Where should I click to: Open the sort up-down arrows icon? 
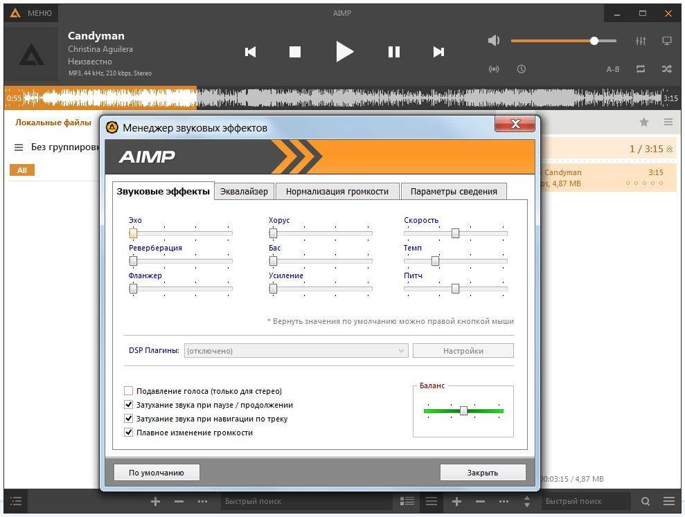coord(527,502)
